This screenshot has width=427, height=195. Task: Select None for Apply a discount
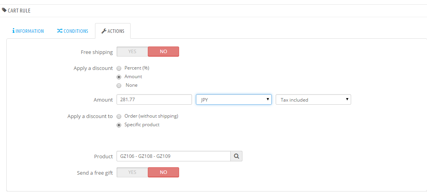119,85
